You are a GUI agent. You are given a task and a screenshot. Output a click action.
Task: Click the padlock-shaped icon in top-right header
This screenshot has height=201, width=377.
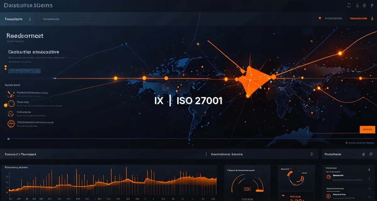[x=364, y=5]
